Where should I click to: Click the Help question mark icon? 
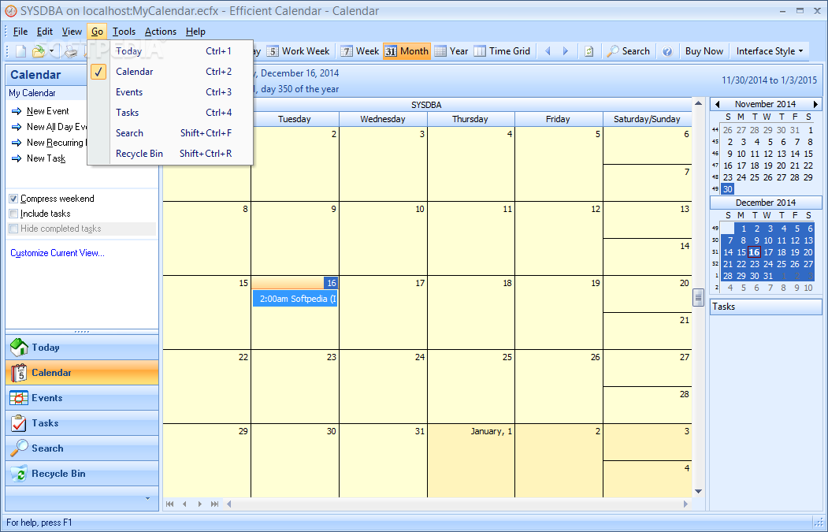click(667, 51)
